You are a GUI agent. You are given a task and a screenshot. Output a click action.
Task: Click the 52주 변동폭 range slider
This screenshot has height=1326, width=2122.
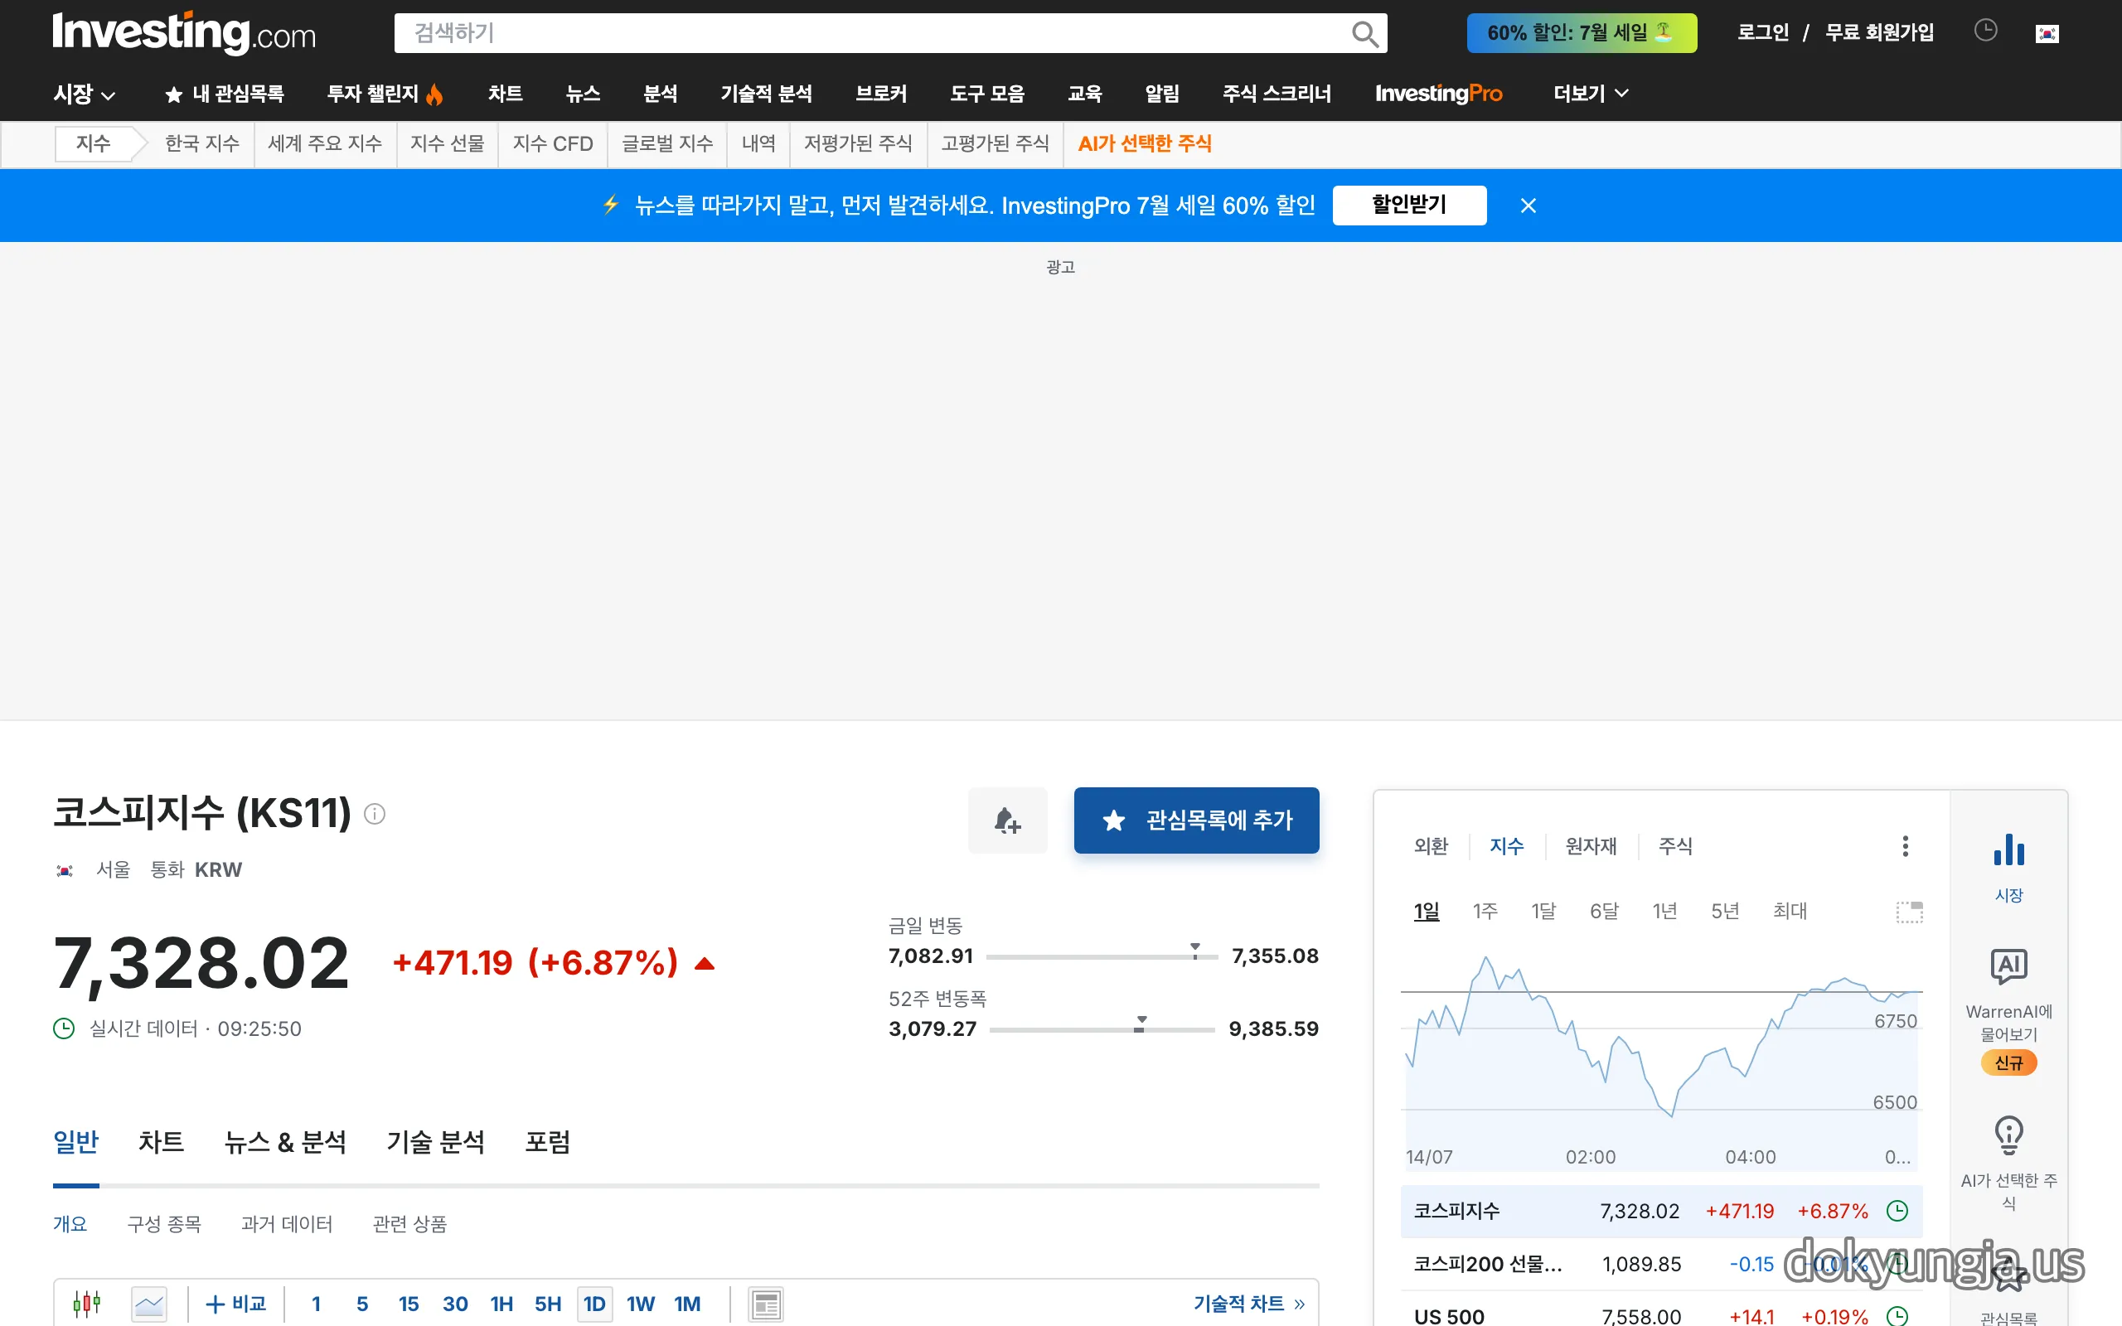point(1102,1028)
